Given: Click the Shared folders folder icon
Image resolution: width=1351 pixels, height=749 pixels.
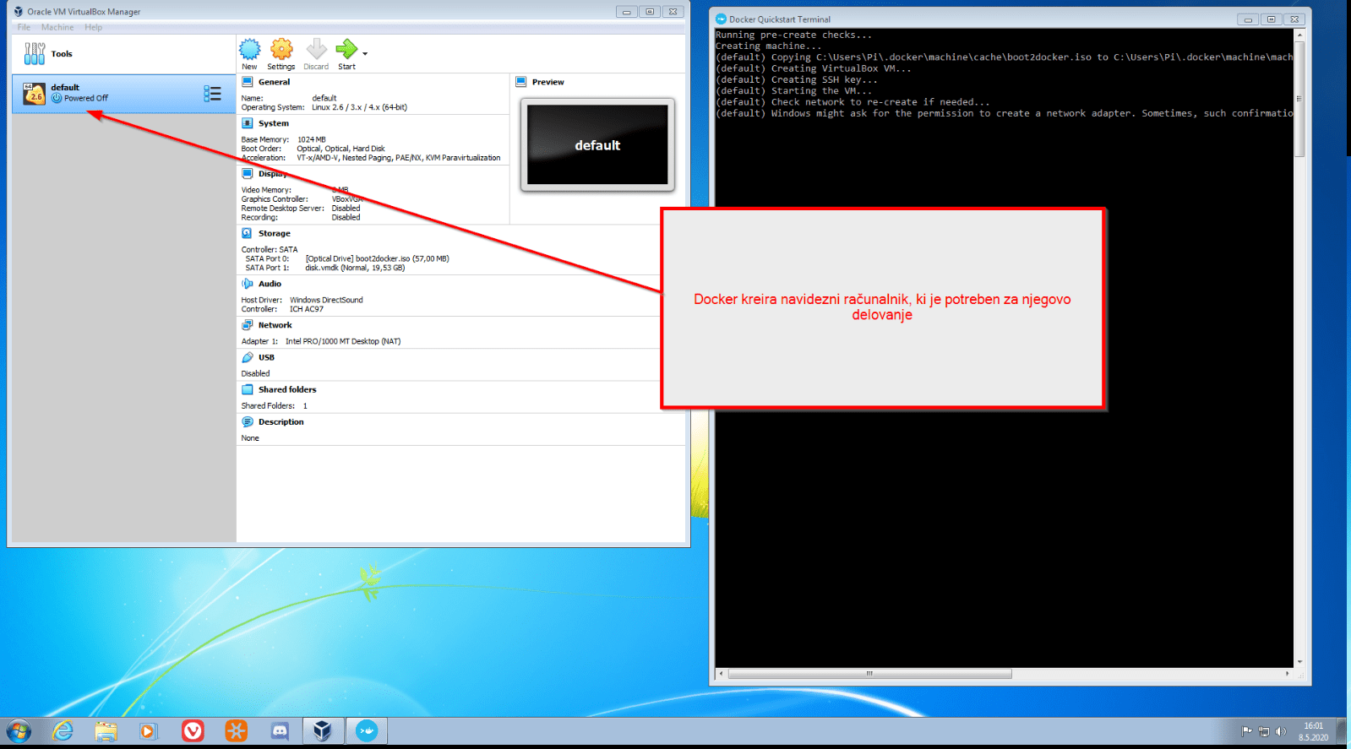Looking at the screenshot, I should pos(248,389).
